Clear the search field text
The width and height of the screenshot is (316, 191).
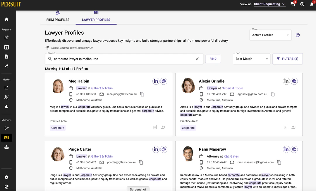coord(197,59)
